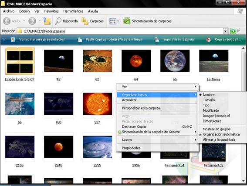Open Ver in the menu bar

pos(37,11)
